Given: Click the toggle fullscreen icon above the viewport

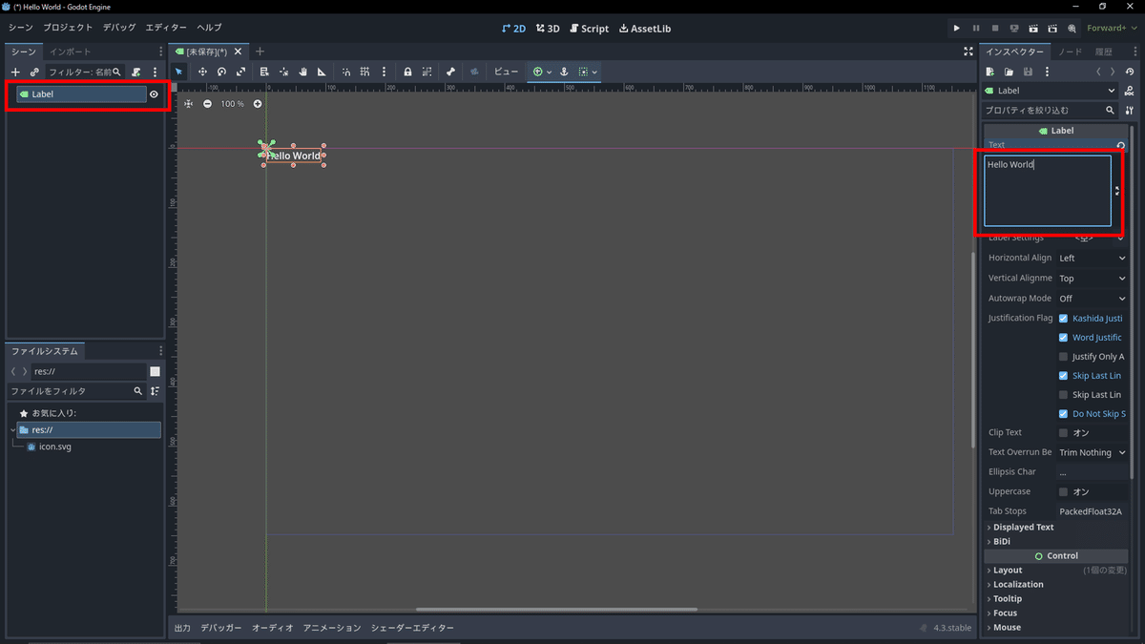Looking at the screenshot, I should (x=968, y=52).
